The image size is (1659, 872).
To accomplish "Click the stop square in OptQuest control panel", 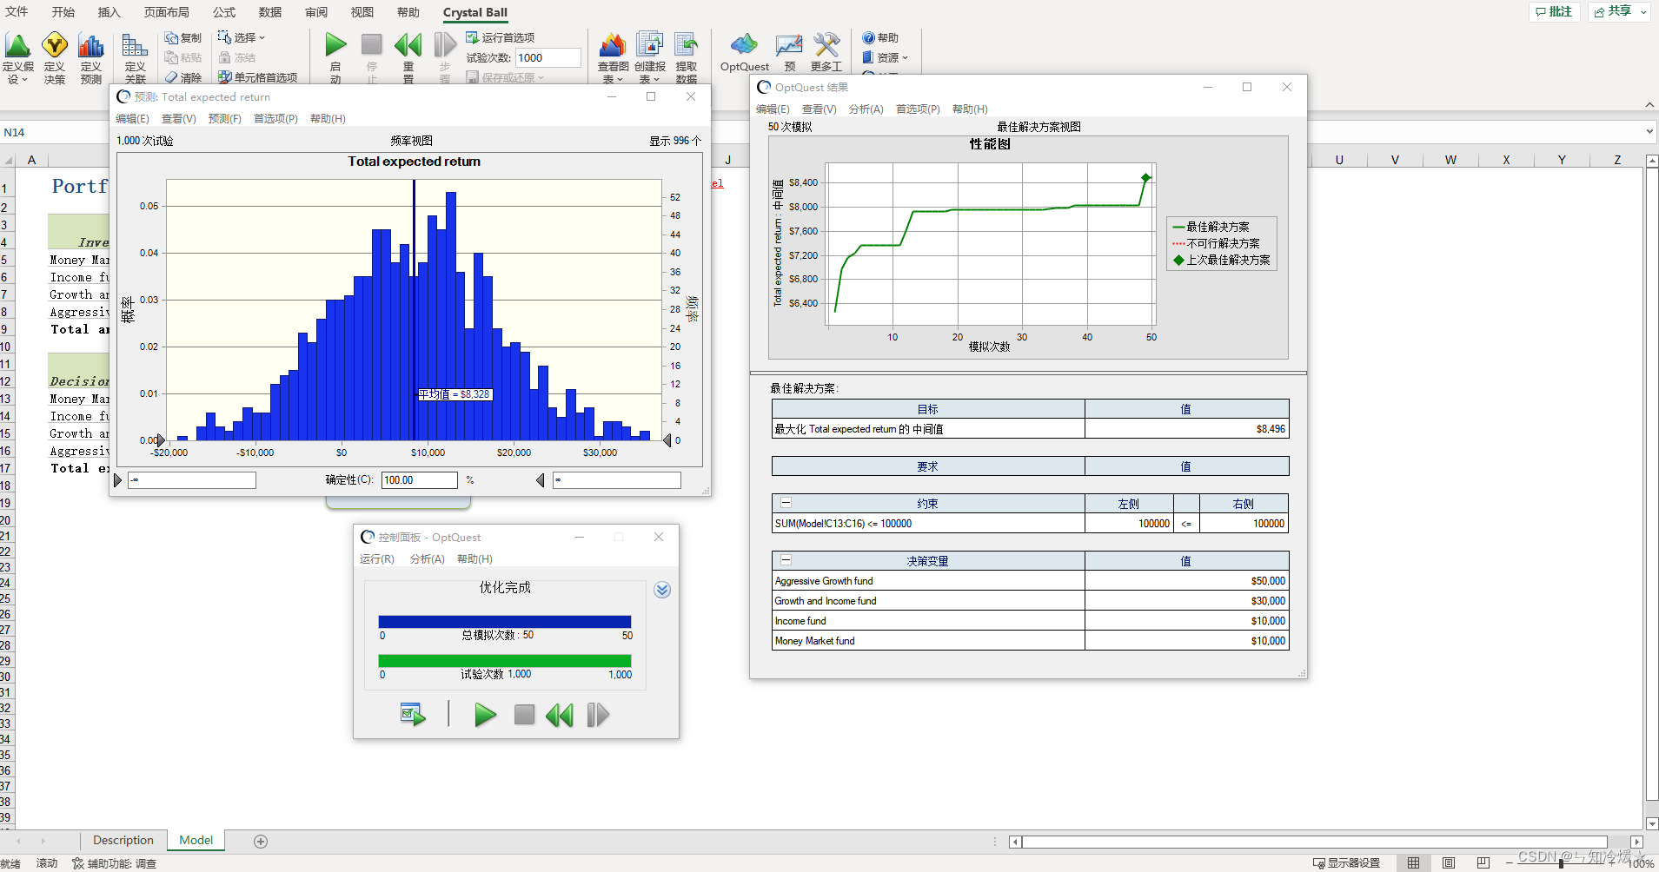I will (x=524, y=715).
